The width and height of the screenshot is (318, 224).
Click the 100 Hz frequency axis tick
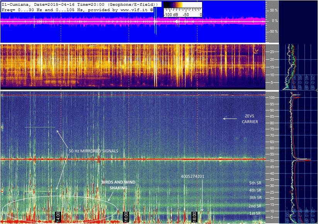[272, 98]
